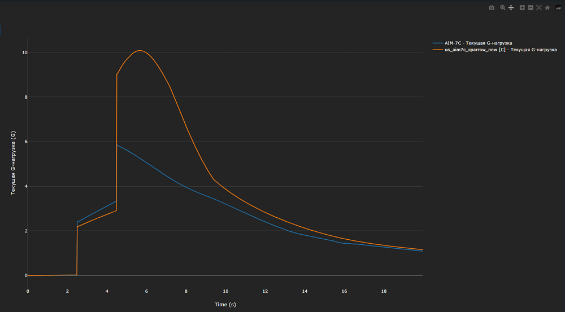Click the Текущая G-нагрузка (G) y-axis title
Screen dimensions: 565x312
tap(13, 163)
